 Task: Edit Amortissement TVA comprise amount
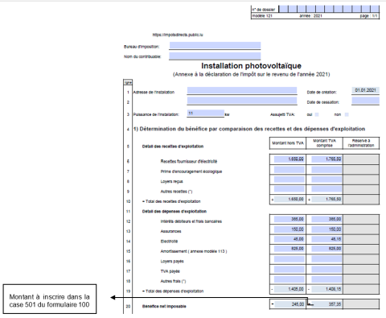tap(326, 249)
